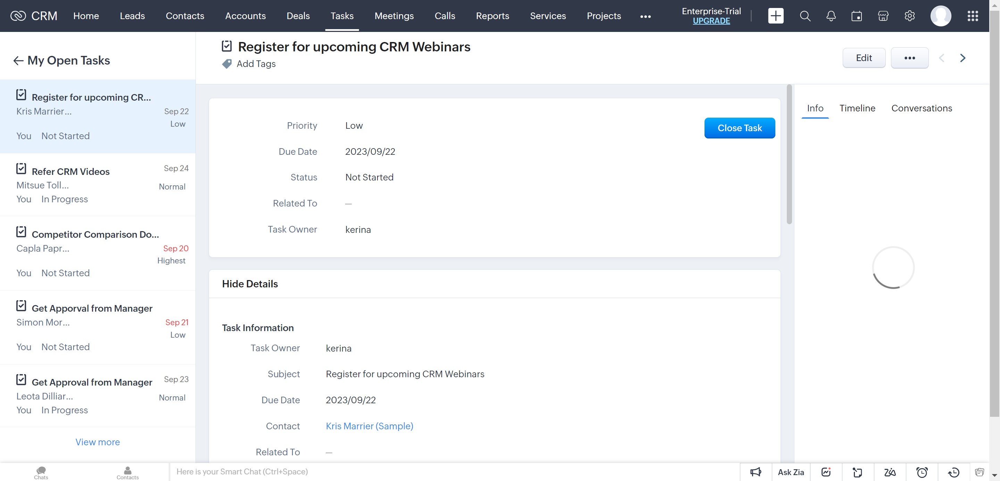Image resolution: width=1000 pixels, height=481 pixels.
Task: Open more actions ellipsis beside Edit
Action: pyautogui.click(x=909, y=58)
